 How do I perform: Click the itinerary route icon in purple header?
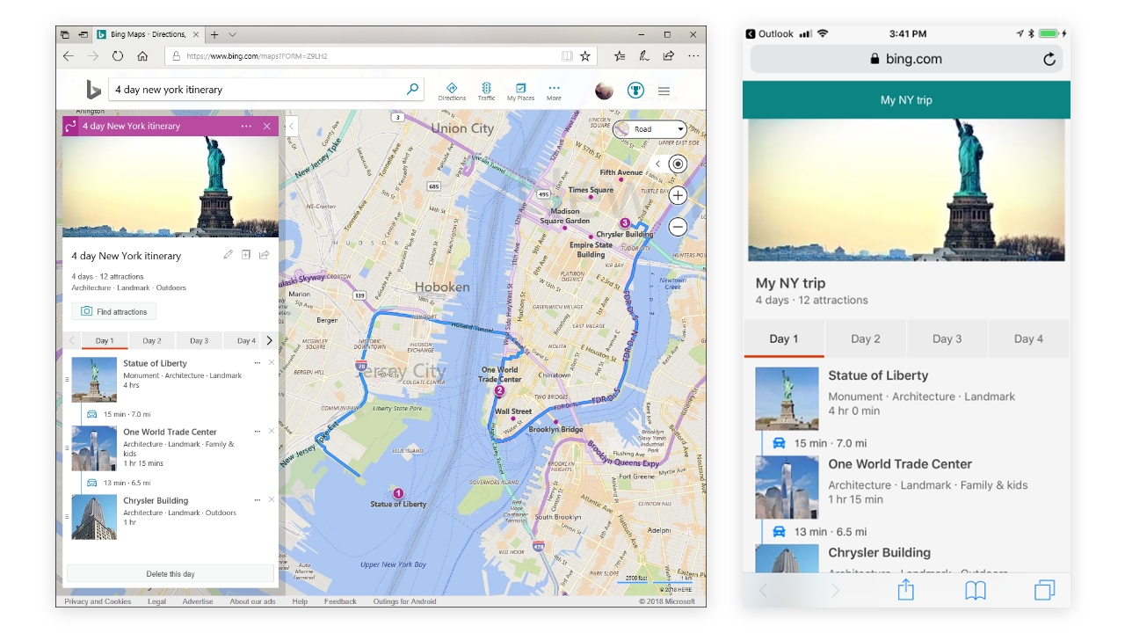[x=71, y=127]
